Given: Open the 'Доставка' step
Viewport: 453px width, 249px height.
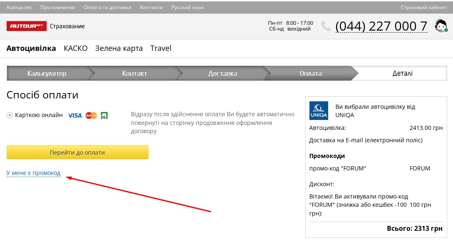Looking at the screenshot, I should click(x=223, y=74).
